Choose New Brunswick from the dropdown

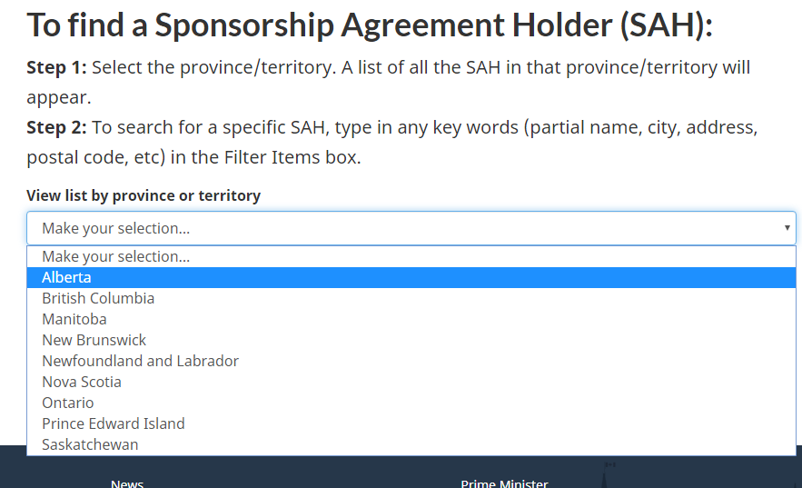coord(94,341)
